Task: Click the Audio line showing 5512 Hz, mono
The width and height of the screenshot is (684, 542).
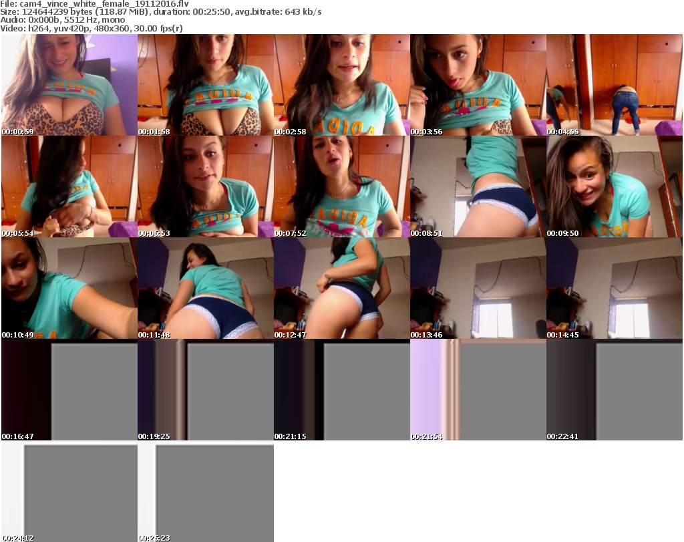Action: tap(63, 20)
